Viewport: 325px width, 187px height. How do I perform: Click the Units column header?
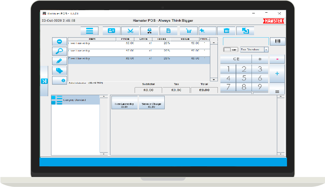coord(143,39)
